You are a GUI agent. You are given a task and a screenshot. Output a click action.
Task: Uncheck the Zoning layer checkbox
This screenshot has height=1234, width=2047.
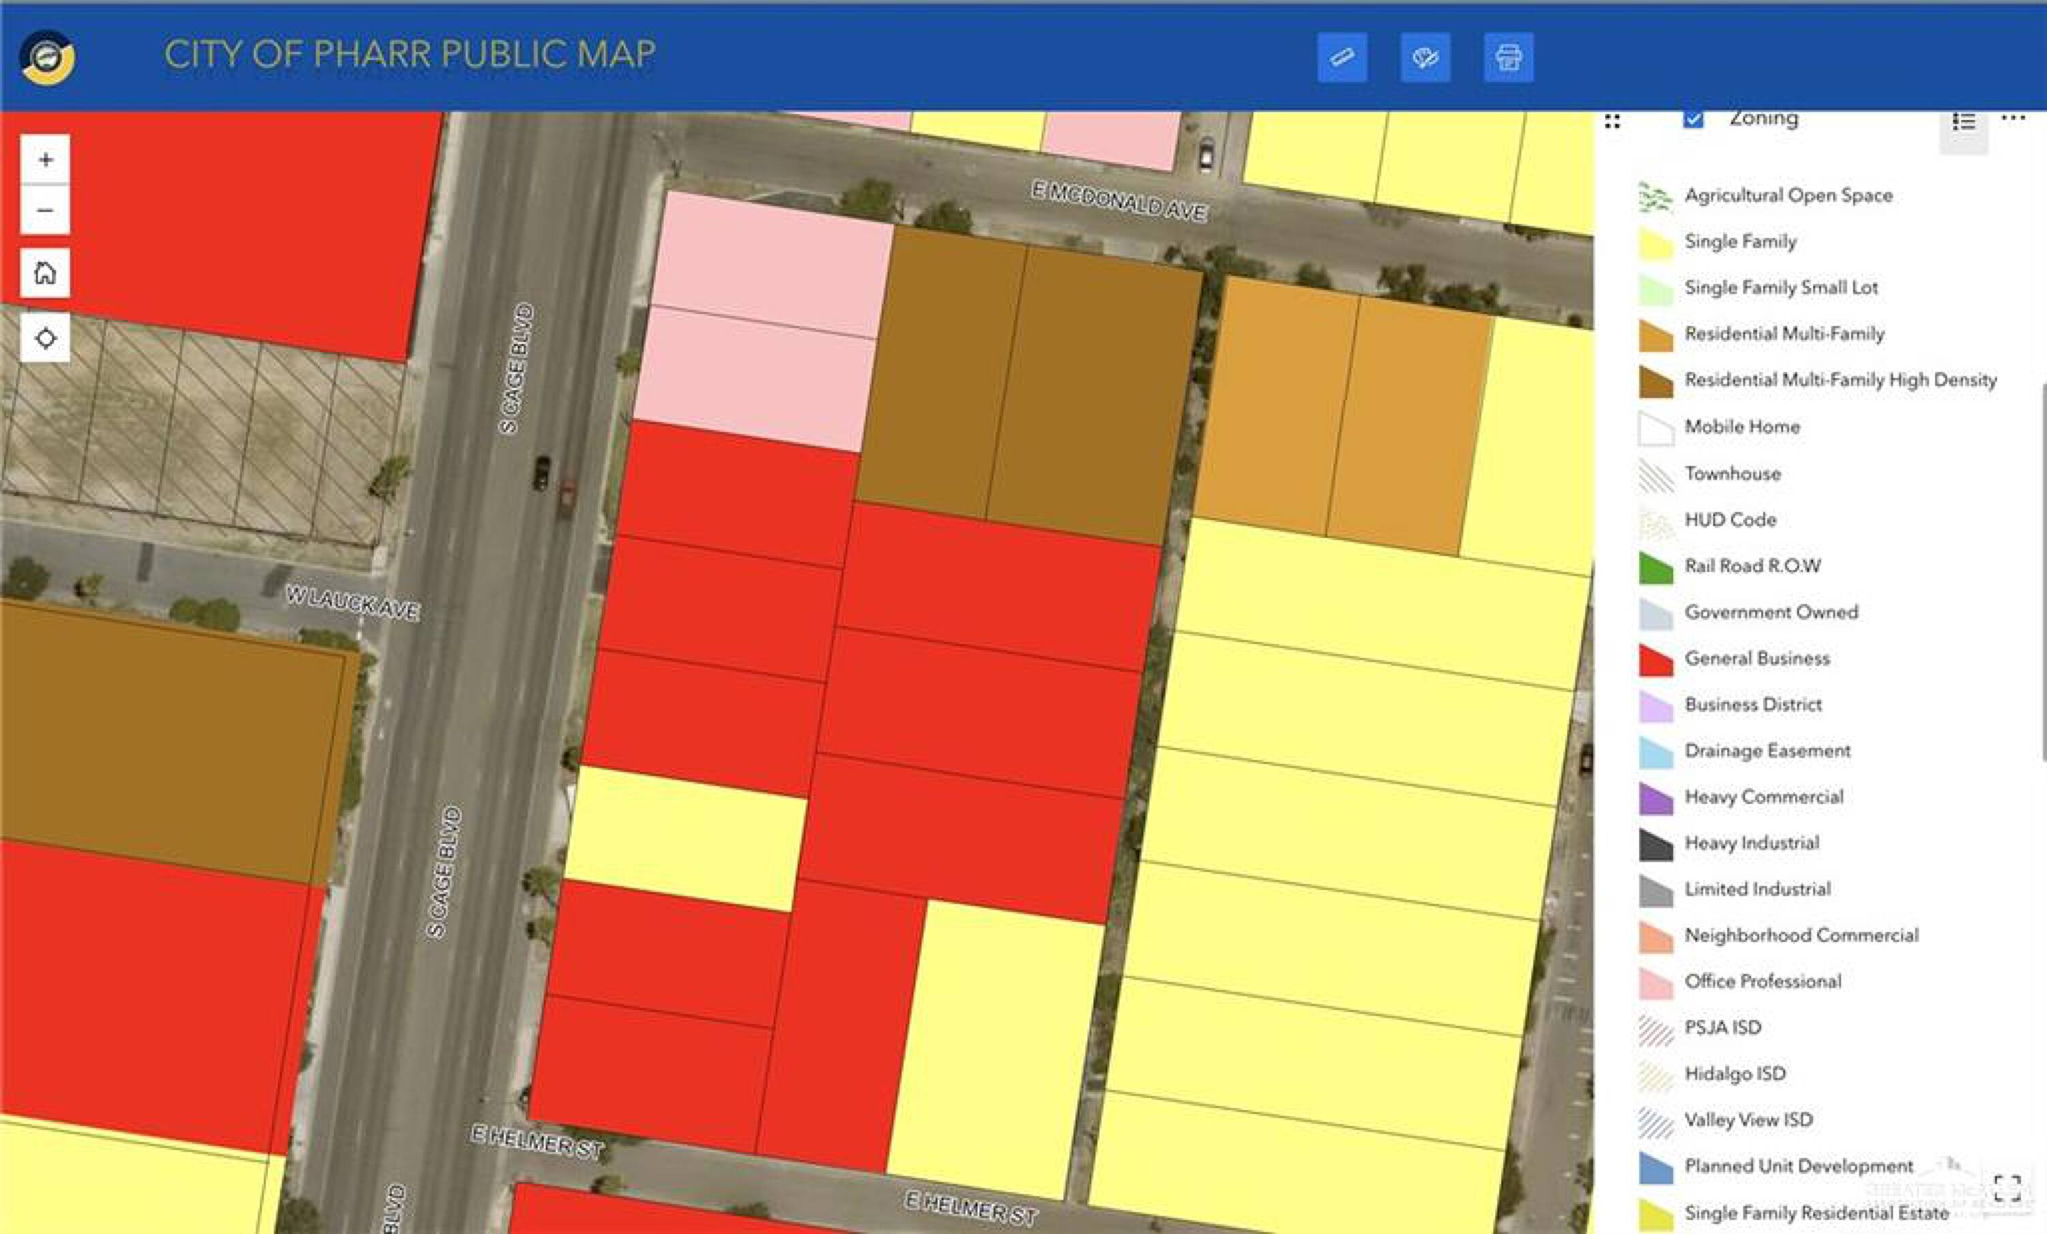[x=1693, y=119]
